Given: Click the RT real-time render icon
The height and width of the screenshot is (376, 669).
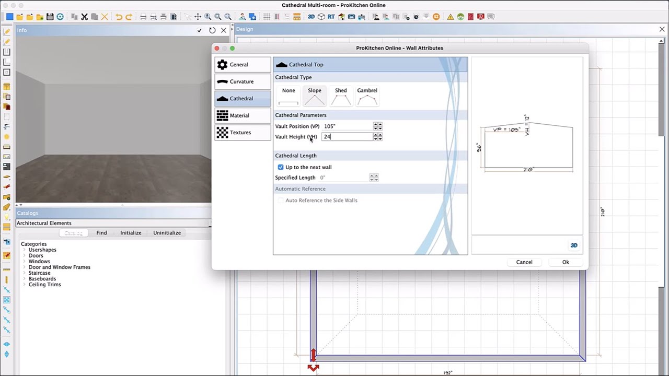Looking at the screenshot, I should click(x=331, y=17).
